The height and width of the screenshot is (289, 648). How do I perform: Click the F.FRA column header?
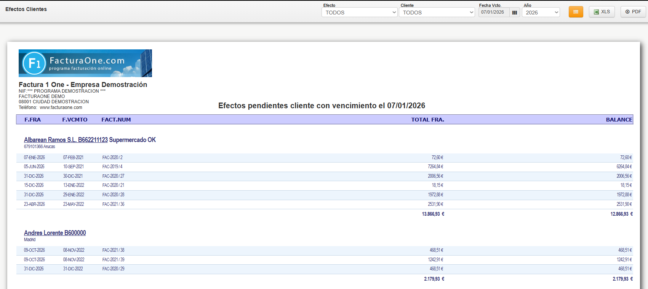[x=33, y=120]
